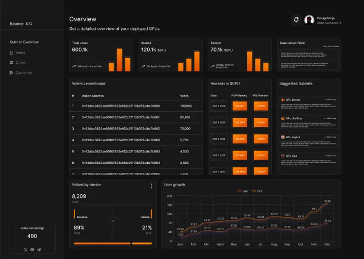Image resolution: width=364 pixels, height=259 pixels.
Task: Click the GPU IRLs subnet logo
Action: (x=283, y=156)
